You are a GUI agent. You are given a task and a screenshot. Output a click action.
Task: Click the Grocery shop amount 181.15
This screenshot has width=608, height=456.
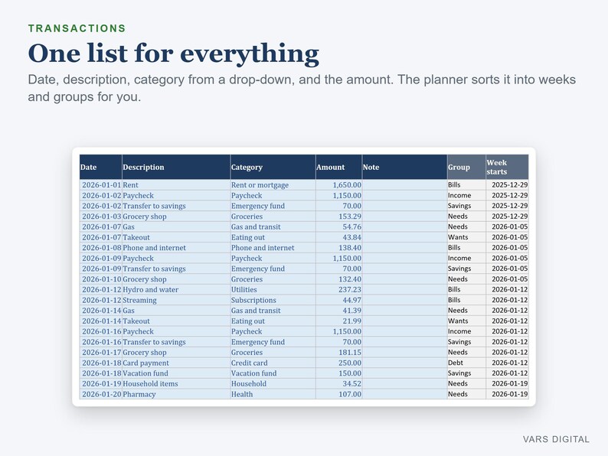(339, 352)
